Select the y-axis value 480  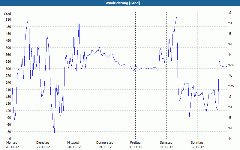pos(8,27)
